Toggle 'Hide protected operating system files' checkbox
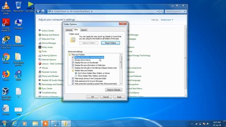 point(73,84)
